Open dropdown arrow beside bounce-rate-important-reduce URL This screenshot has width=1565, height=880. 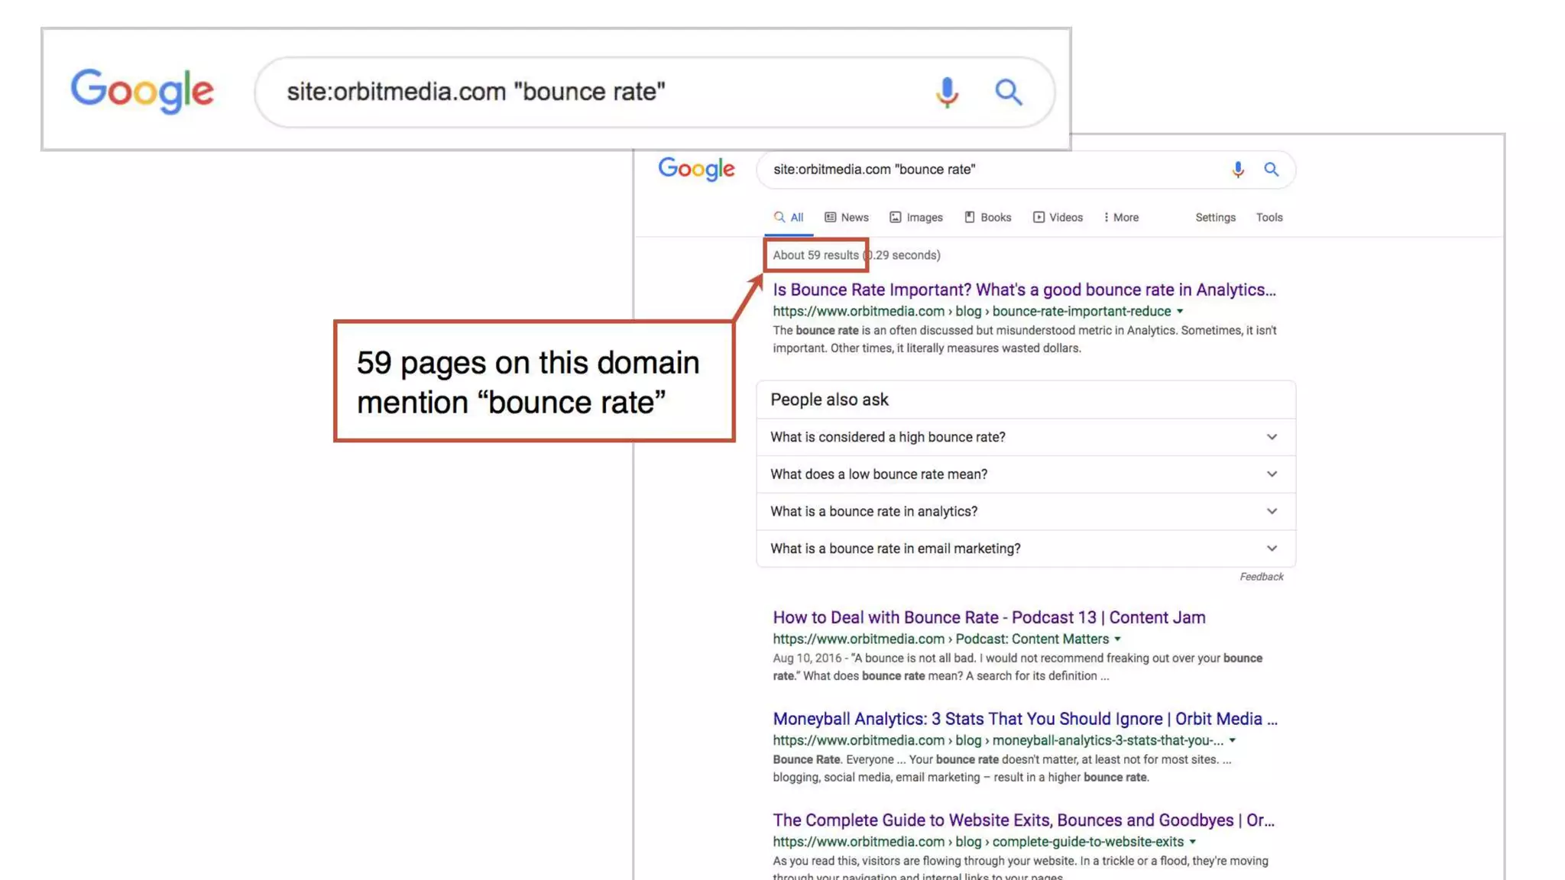(1180, 312)
